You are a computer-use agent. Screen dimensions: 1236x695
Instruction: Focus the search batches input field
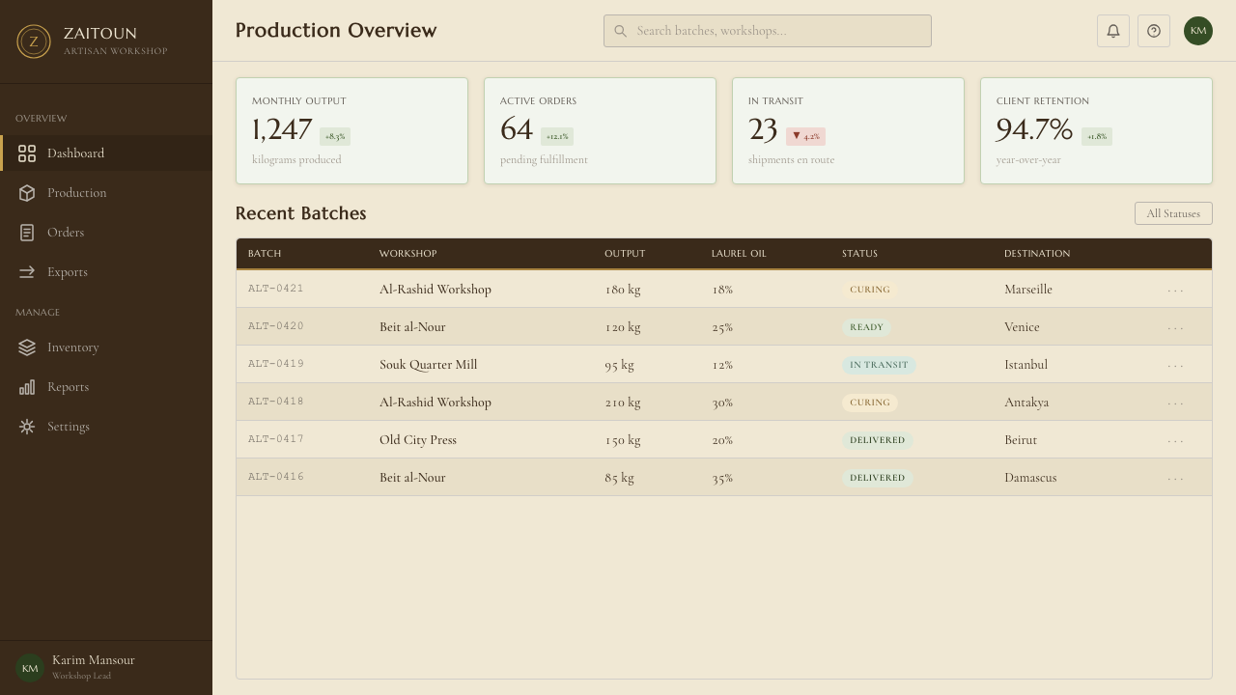[768, 31]
